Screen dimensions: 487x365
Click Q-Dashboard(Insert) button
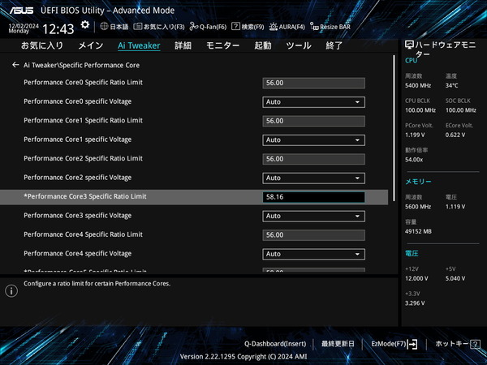pos(275,344)
